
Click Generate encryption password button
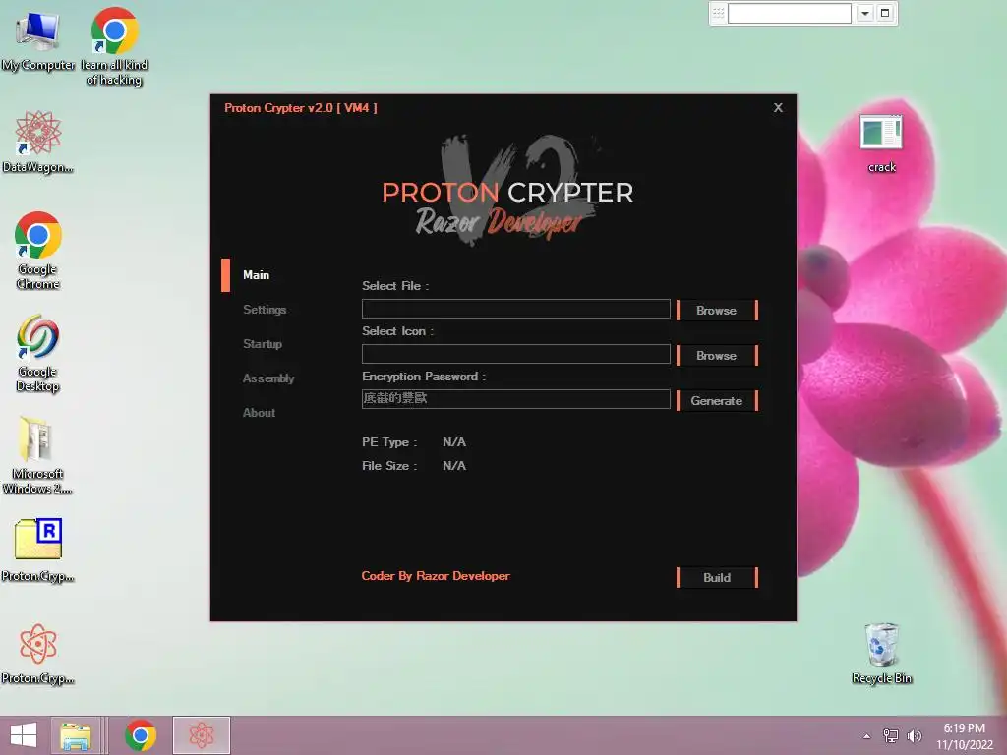pyautogui.click(x=717, y=401)
